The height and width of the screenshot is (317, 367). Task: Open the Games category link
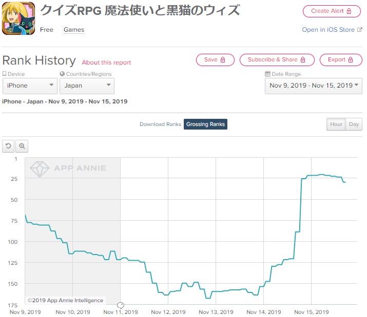pos(74,30)
